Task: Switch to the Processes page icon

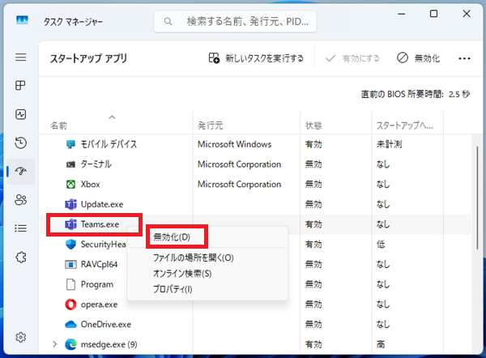Action: tap(21, 85)
